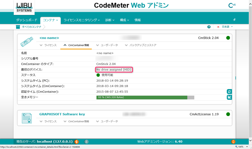Click the CmStick 2.04 type value in details
This screenshot has width=252, height=149.
click(106, 64)
